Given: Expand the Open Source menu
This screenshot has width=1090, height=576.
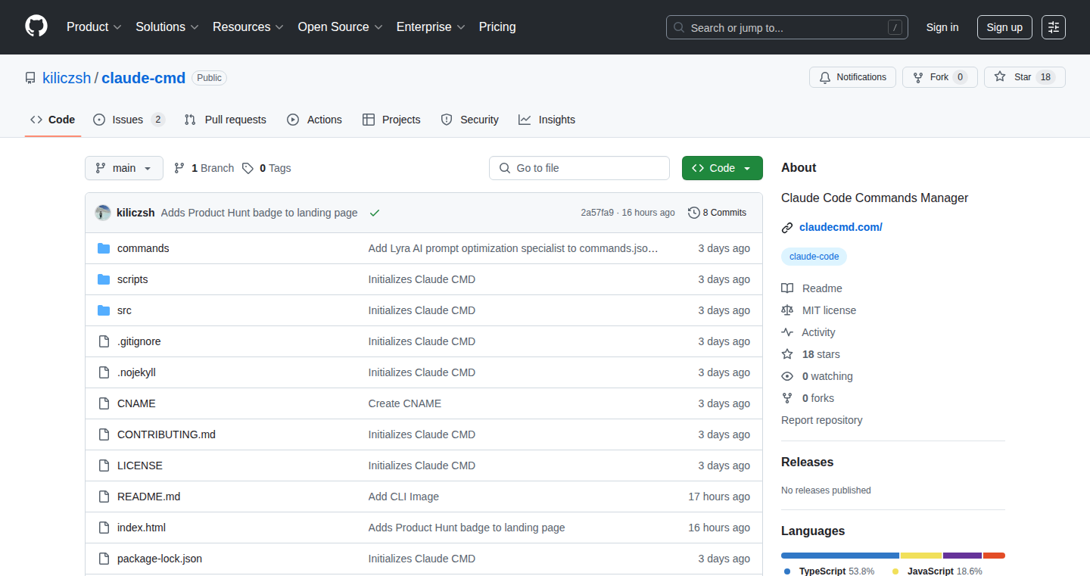Looking at the screenshot, I should (341, 27).
